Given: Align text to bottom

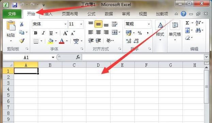Looking at the screenshot, I should pyautogui.click(x=106, y=25).
